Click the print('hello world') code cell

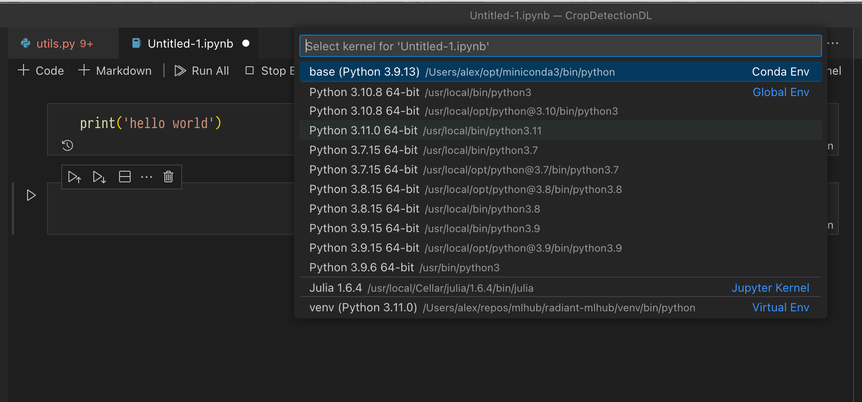[171, 129]
